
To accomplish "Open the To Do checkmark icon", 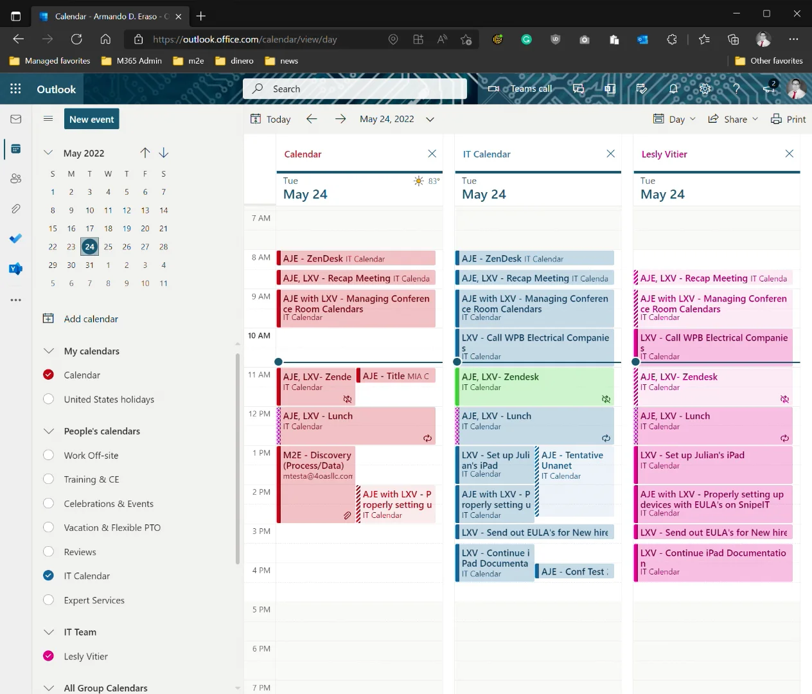I will pos(16,238).
